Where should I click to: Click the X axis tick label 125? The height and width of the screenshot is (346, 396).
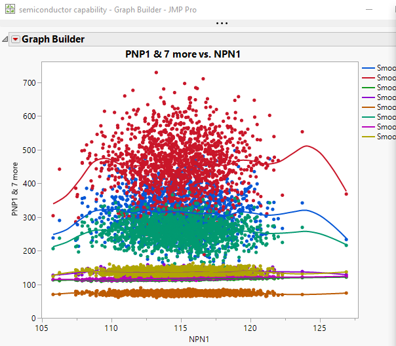tap(320, 328)
